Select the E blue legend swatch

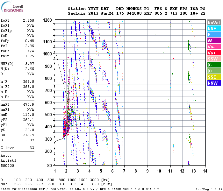(214, 34)
